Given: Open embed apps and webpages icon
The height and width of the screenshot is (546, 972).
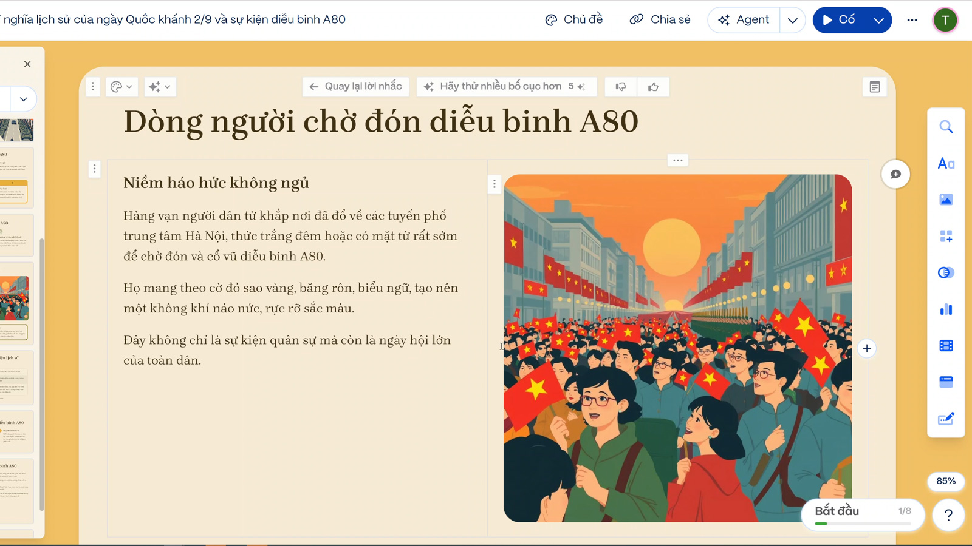Looking at the screenshot, I should pyautogui.click(x=946, y=382).
